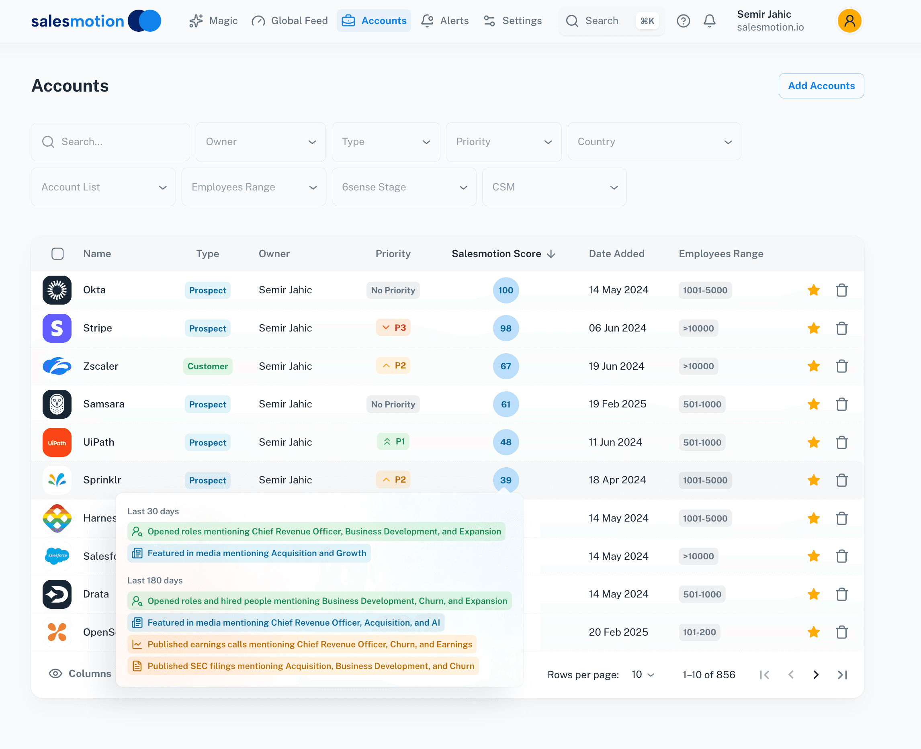Show column visibility via Columns eye button
The width and height of the screenshot is (921, 749).
[80, 673]
